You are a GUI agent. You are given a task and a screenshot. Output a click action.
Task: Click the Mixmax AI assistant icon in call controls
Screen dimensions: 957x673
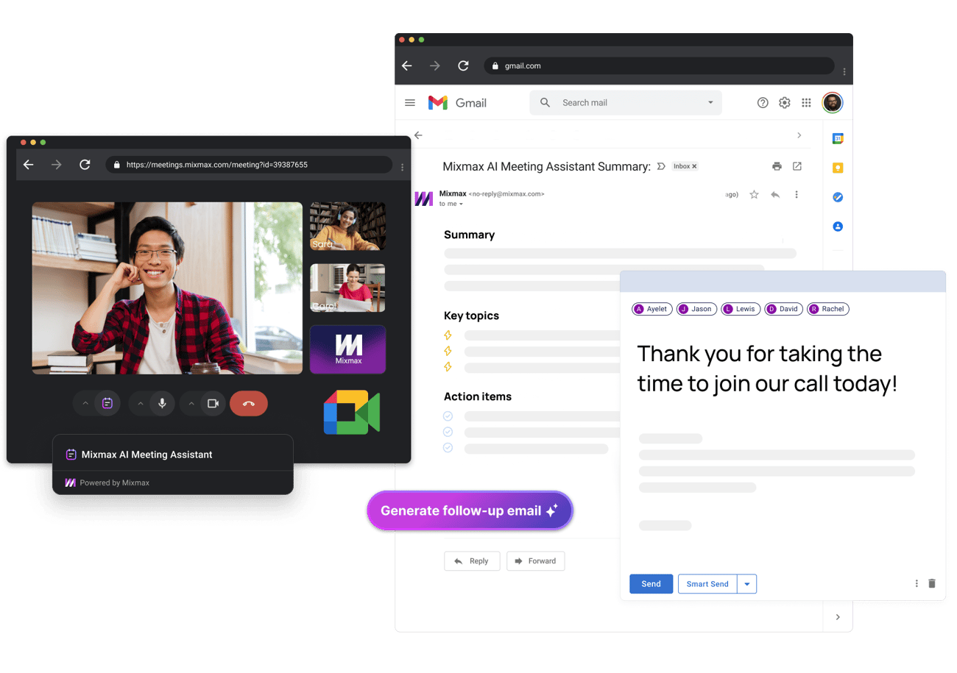107,403
